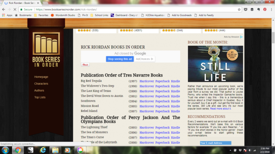This screenshot has height=154, width=275.
Task: Click the scrollbar down arrow
Action: pyautogui.click(x=273, y=144)
